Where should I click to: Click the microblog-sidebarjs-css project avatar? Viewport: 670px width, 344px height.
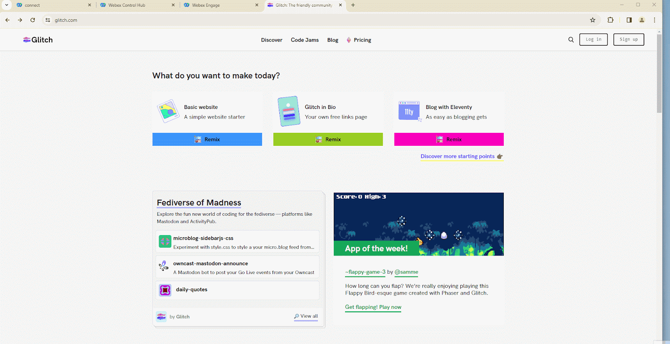click(165, 241)
